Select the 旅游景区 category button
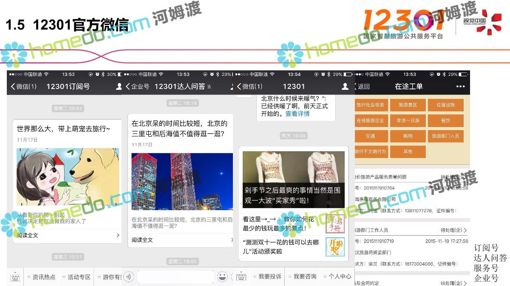Image resolution: width=510 pixels, height=286 pixels. [x=408, y=105]
